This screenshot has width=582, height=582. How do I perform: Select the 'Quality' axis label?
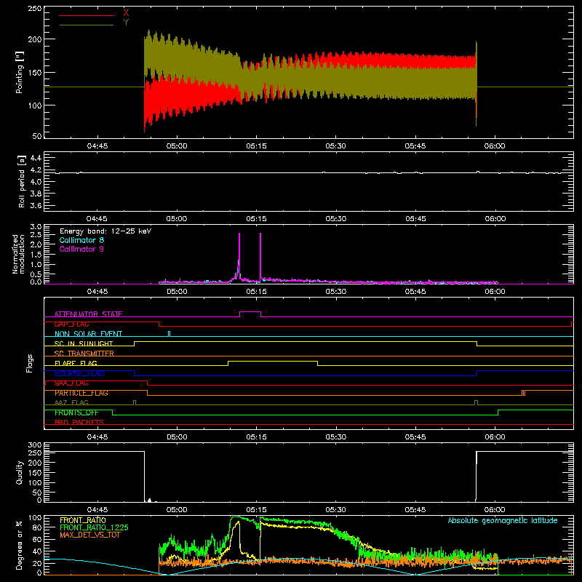[x=20, y=472]
